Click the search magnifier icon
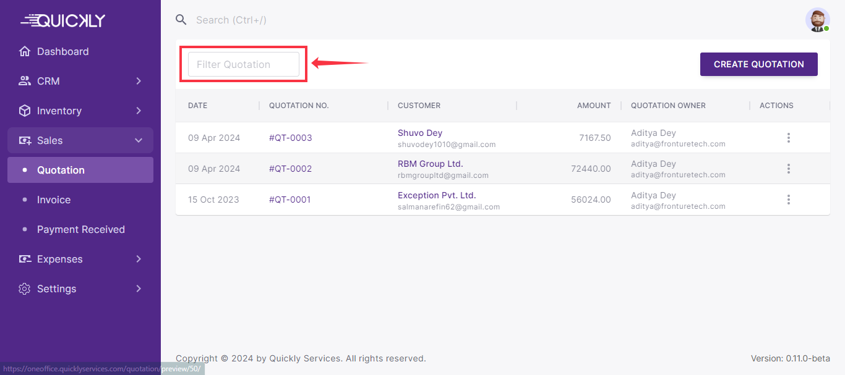Image resolution: width=845 pixels, height=375 pixels. [181, 20]
